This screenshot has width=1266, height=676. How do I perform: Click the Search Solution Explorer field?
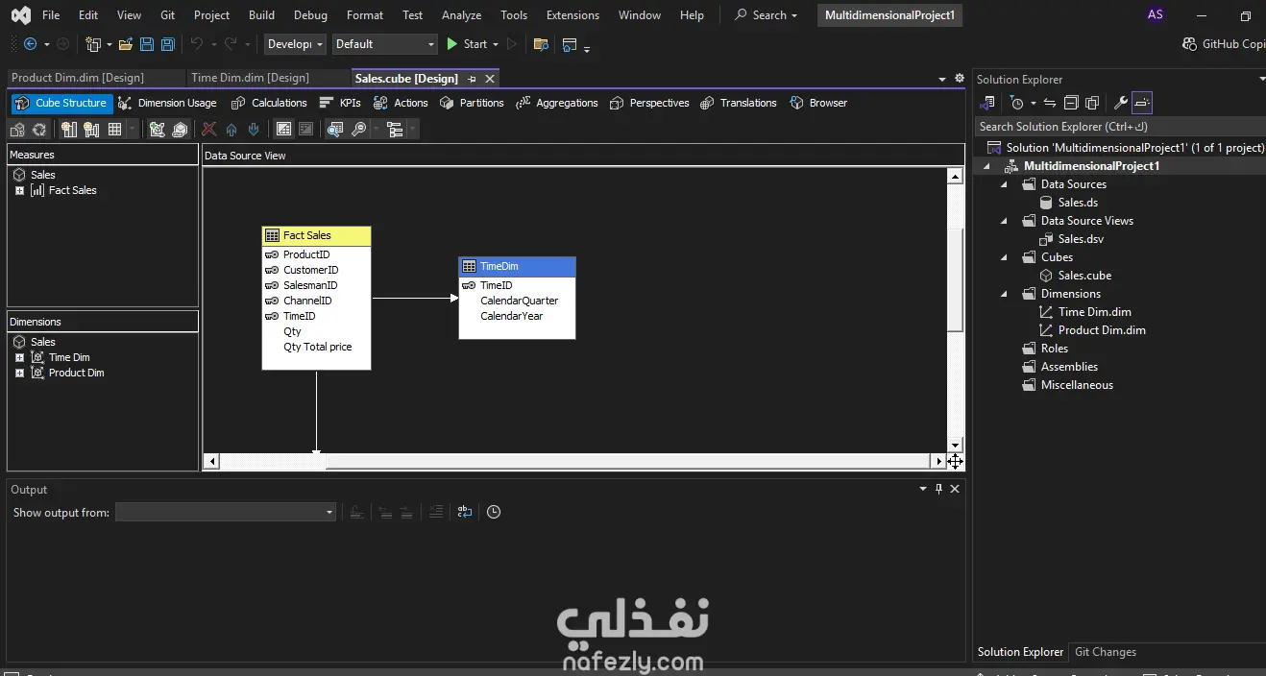(x=1118, y=127)
